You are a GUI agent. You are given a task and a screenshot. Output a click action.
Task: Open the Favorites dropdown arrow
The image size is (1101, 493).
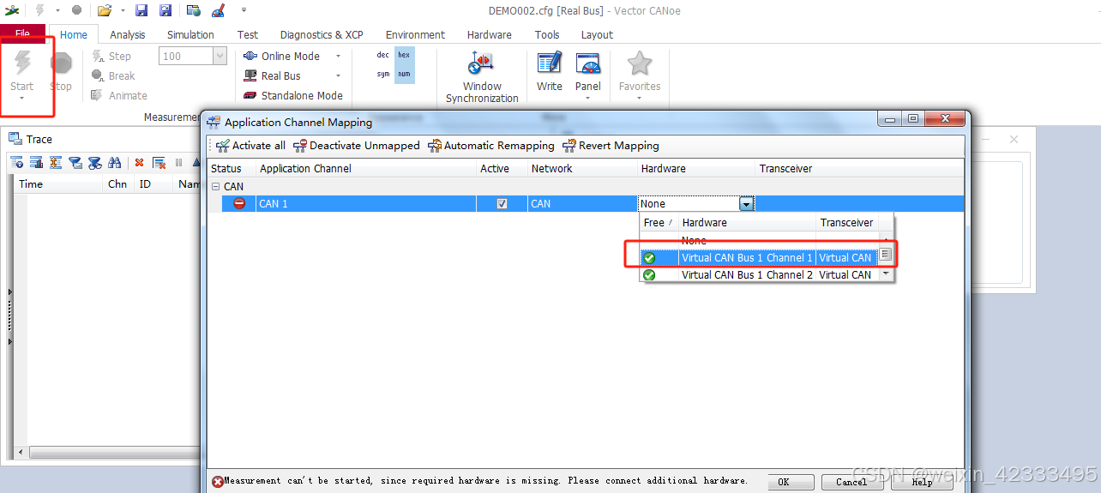click(x=640, y=98)
